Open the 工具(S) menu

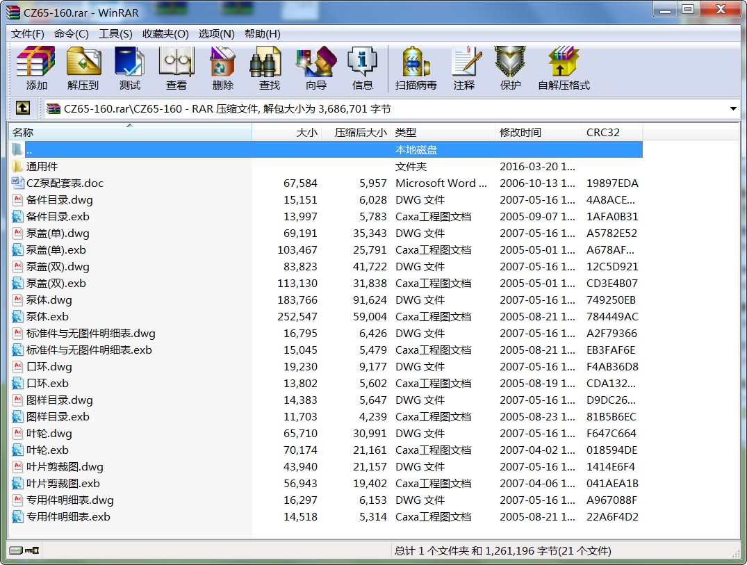tap(115, 34)
